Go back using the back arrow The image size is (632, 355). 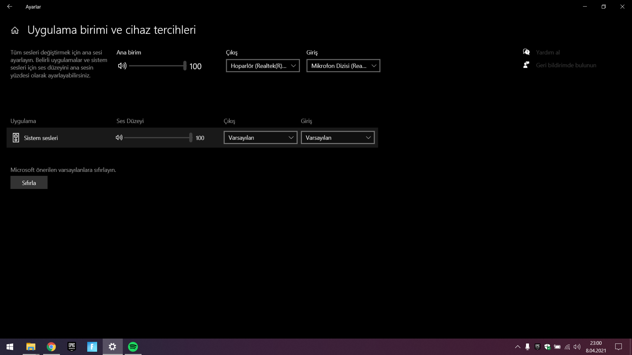[x=10, y=7]
